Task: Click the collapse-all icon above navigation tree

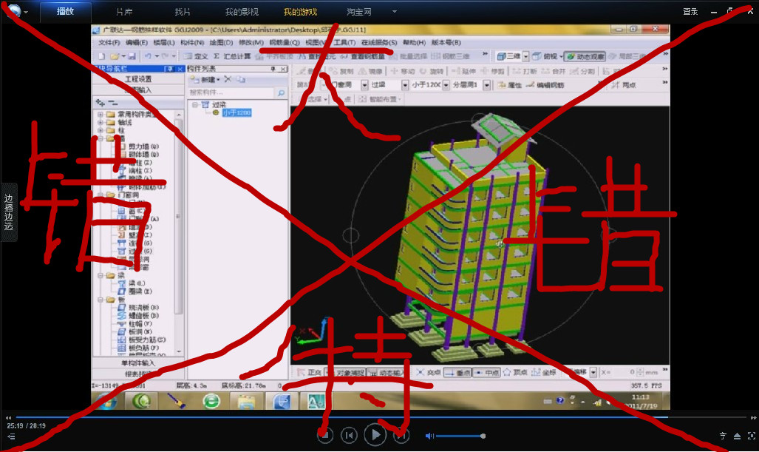Action: 113,103
